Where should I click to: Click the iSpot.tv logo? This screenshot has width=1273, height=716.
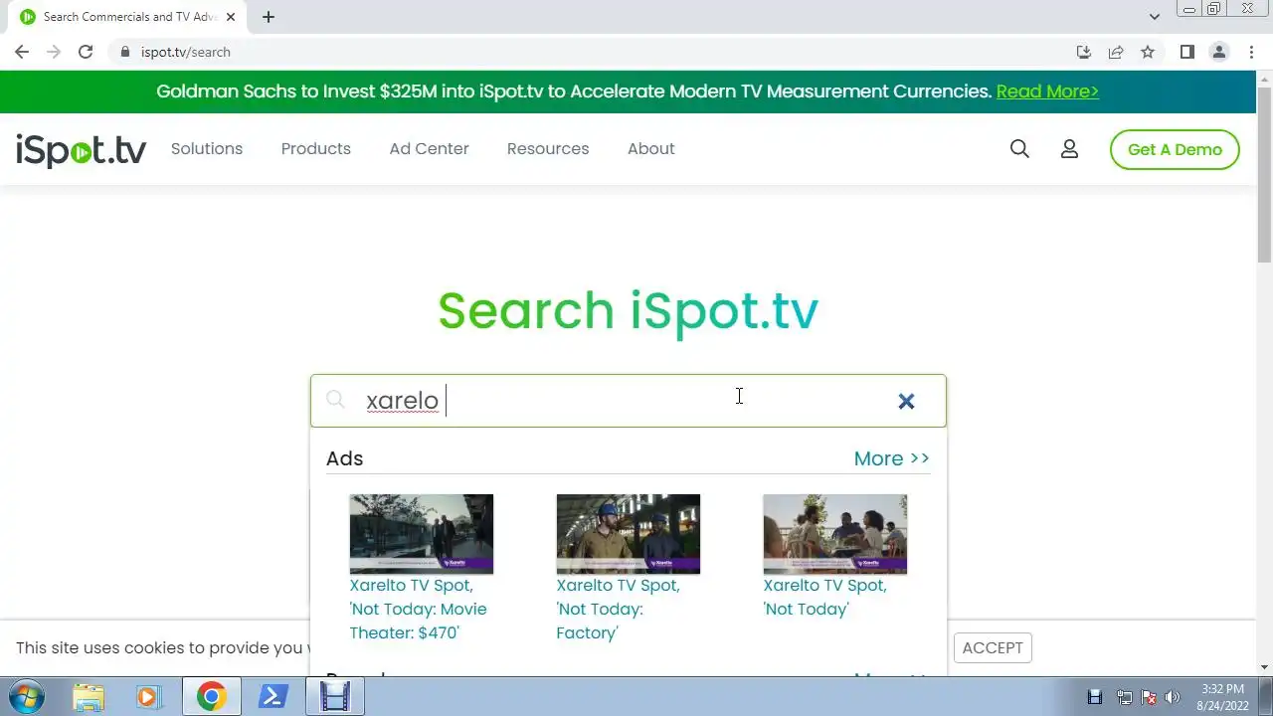pyautogui.click(x=81, y=149)
